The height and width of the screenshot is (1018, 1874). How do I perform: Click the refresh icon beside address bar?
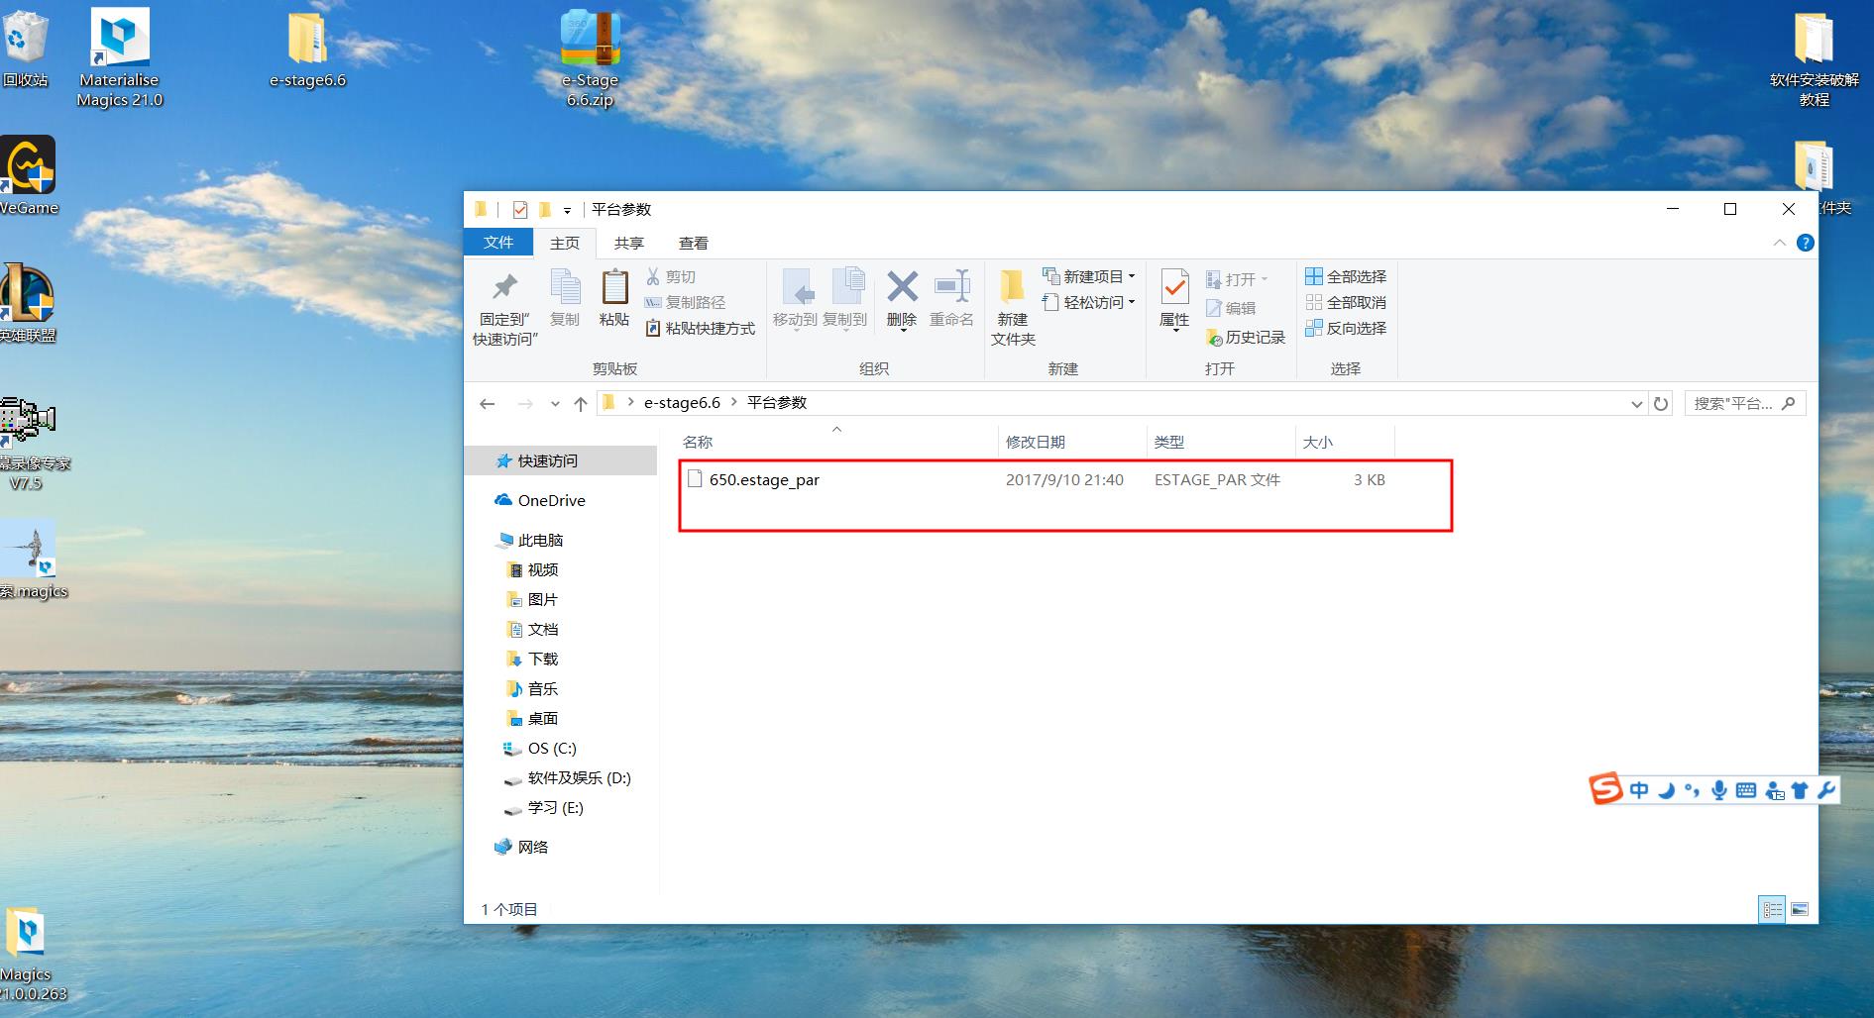pyautogui.click(x=1661, y=404)
